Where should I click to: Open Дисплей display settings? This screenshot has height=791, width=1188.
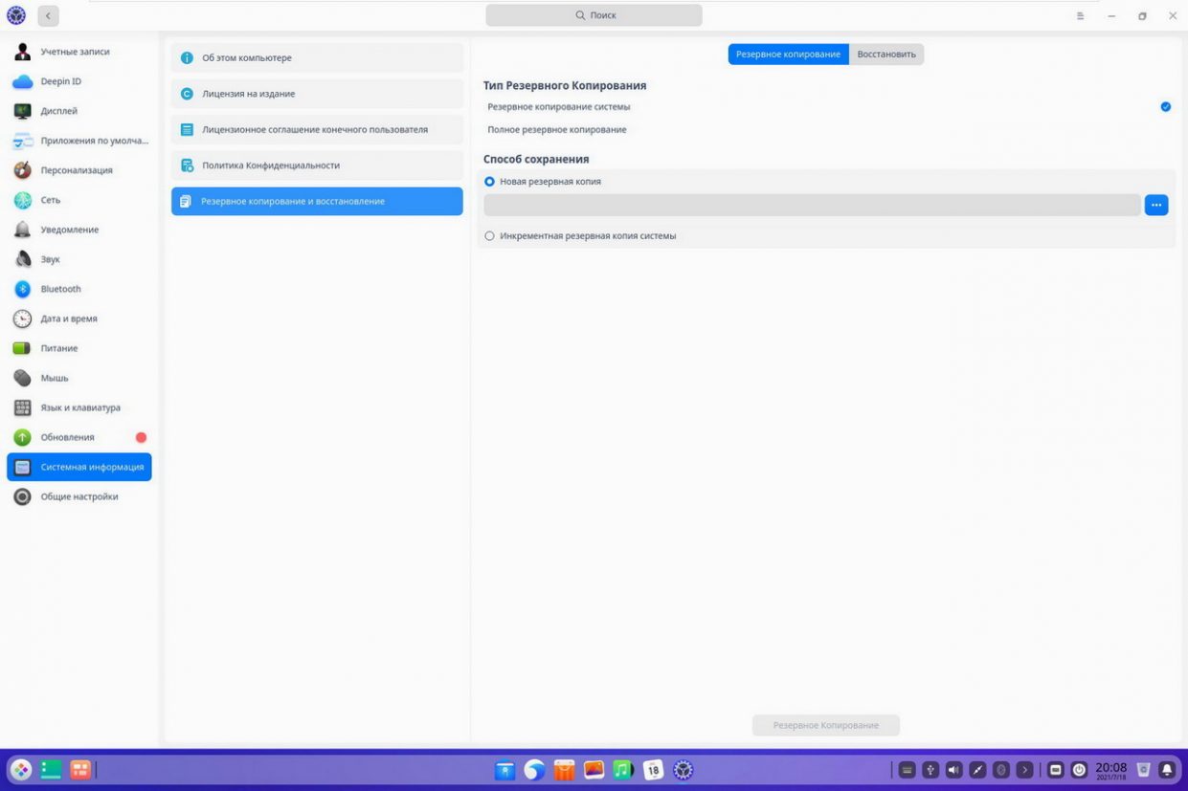[58, 111]
